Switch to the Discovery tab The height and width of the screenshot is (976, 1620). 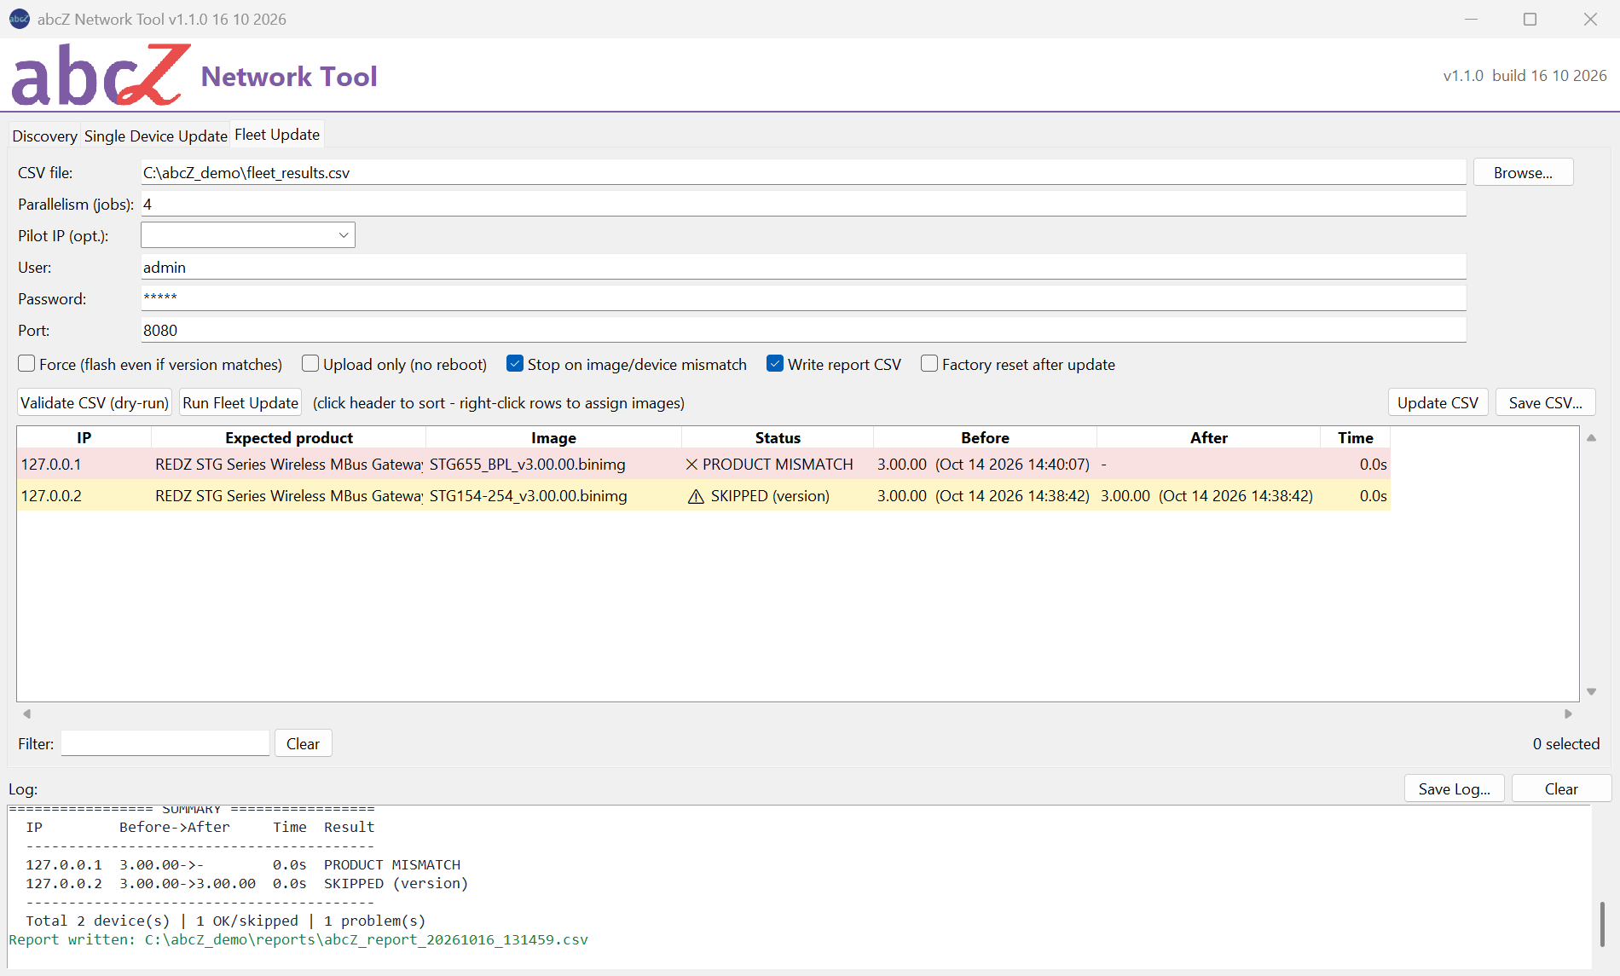click(x=44, y=136)
